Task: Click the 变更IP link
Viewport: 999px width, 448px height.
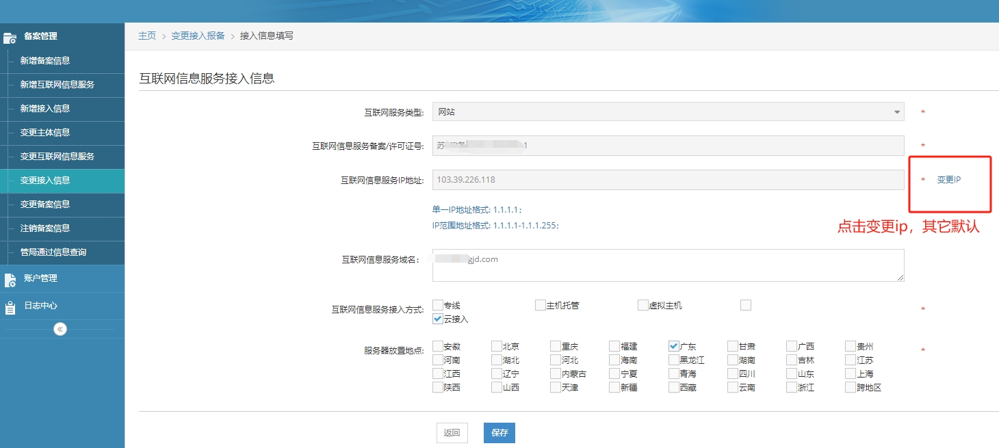Action: [948, 180]
